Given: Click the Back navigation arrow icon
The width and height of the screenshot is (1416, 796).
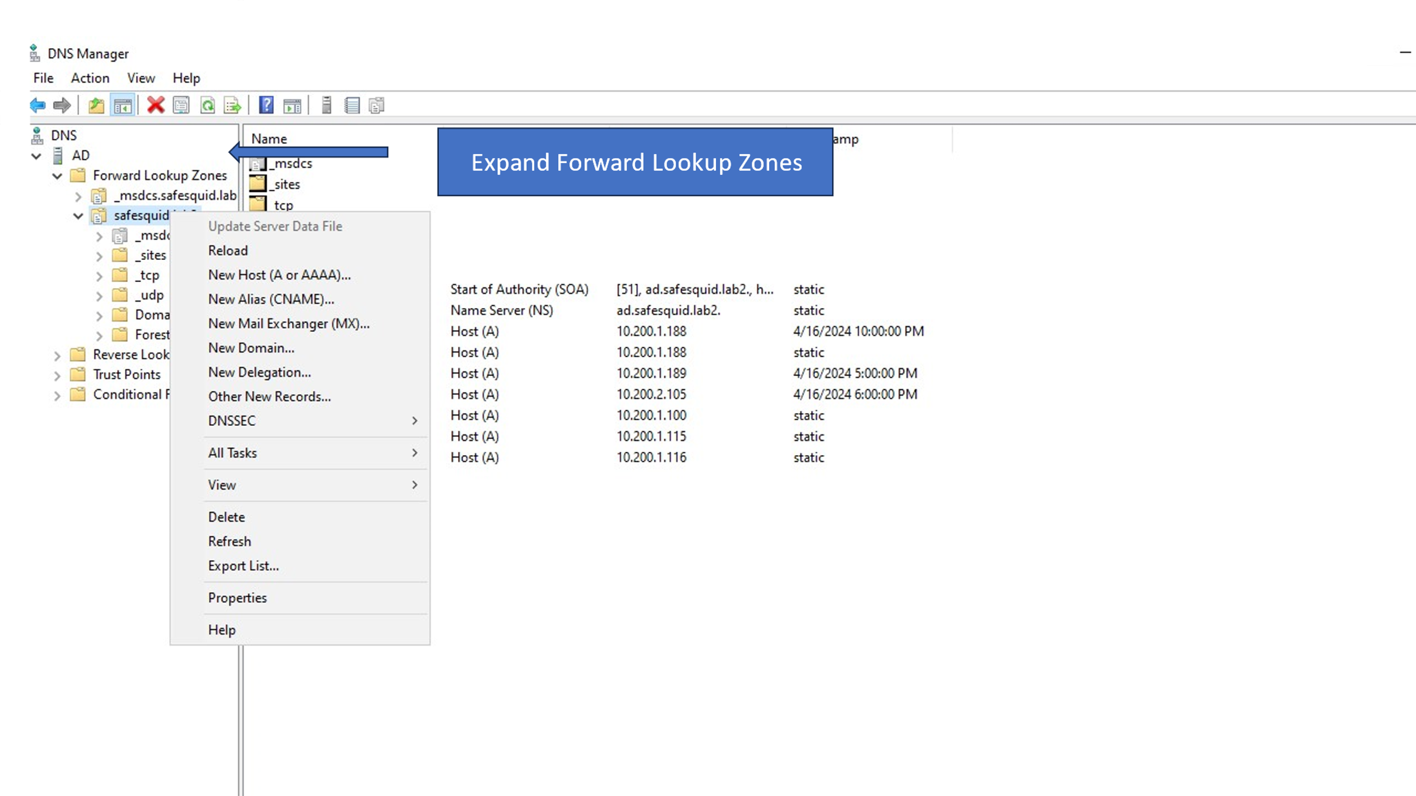Looking at the screenshot, I should pos(37,105).
